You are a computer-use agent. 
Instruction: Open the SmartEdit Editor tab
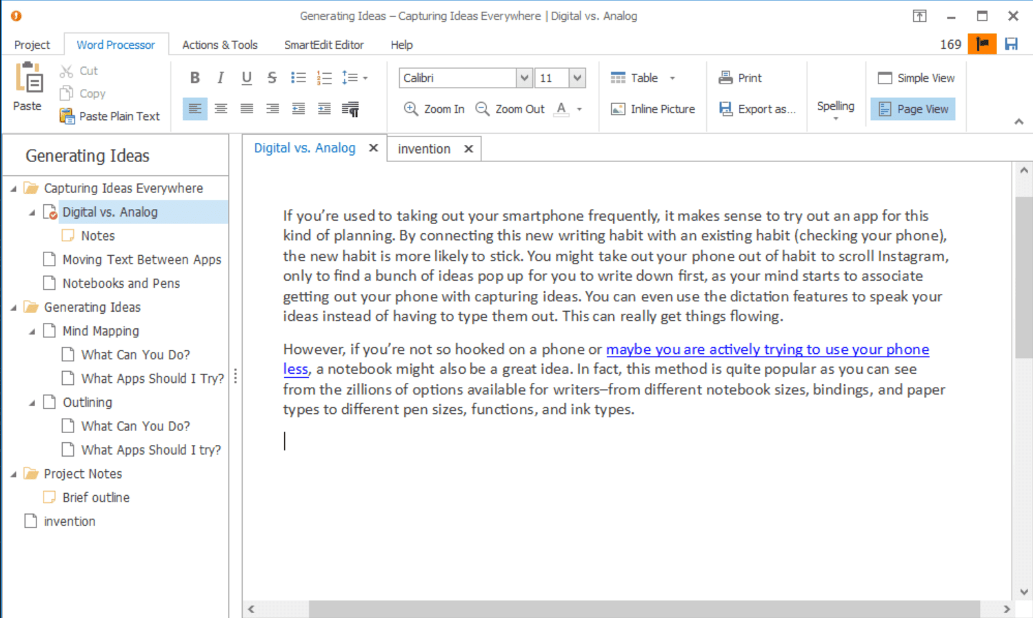click(324, 45)
